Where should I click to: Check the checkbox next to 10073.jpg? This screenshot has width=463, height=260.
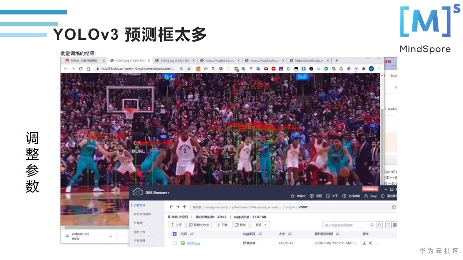click(x=174, y=243)
